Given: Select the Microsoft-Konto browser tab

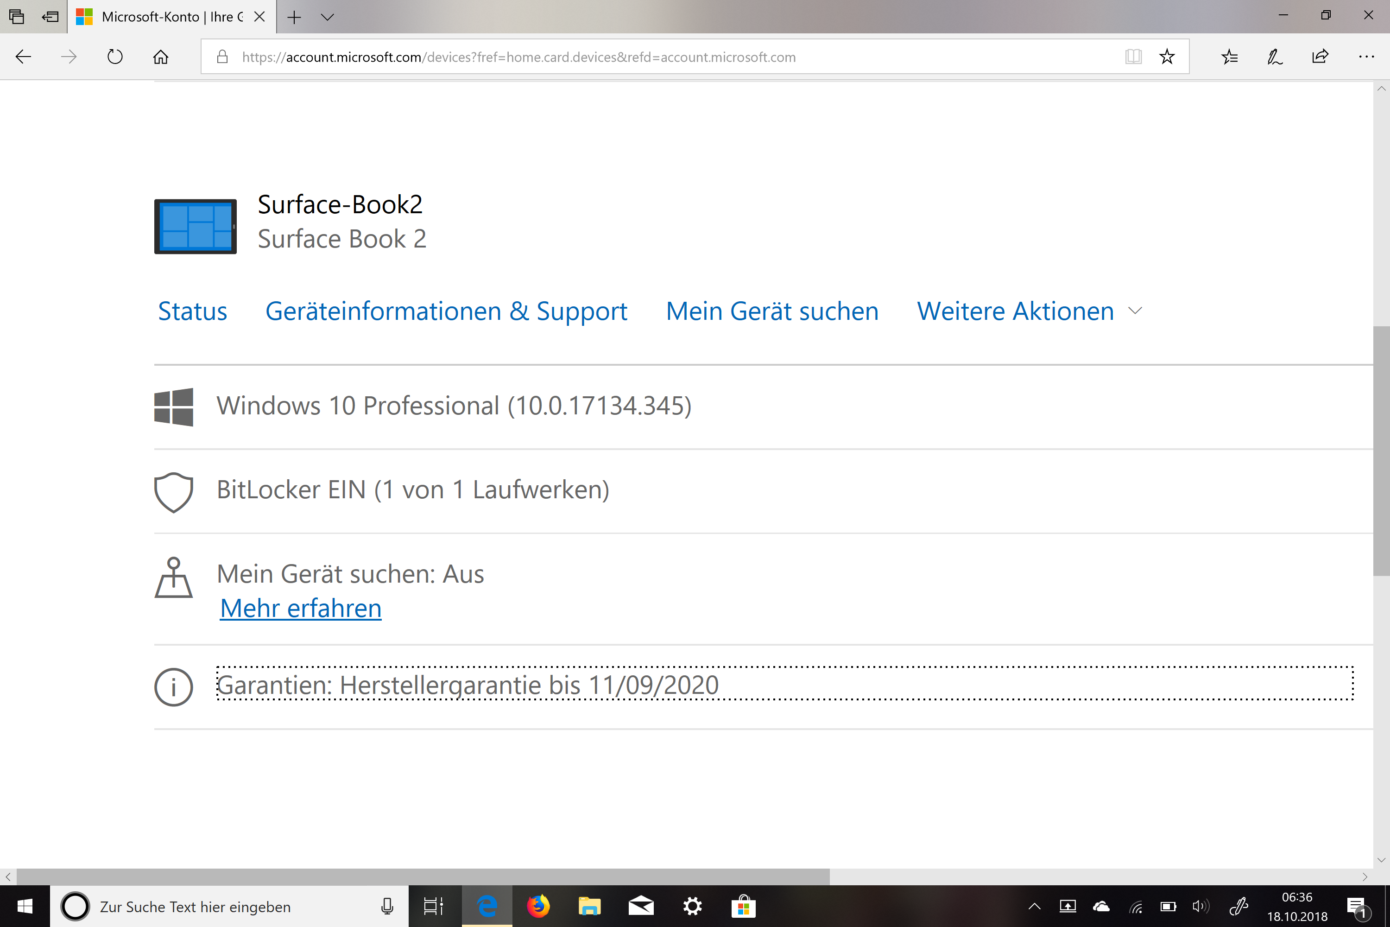Looking at the screenshot, I should pyautogui.click(x=171, y=17).
